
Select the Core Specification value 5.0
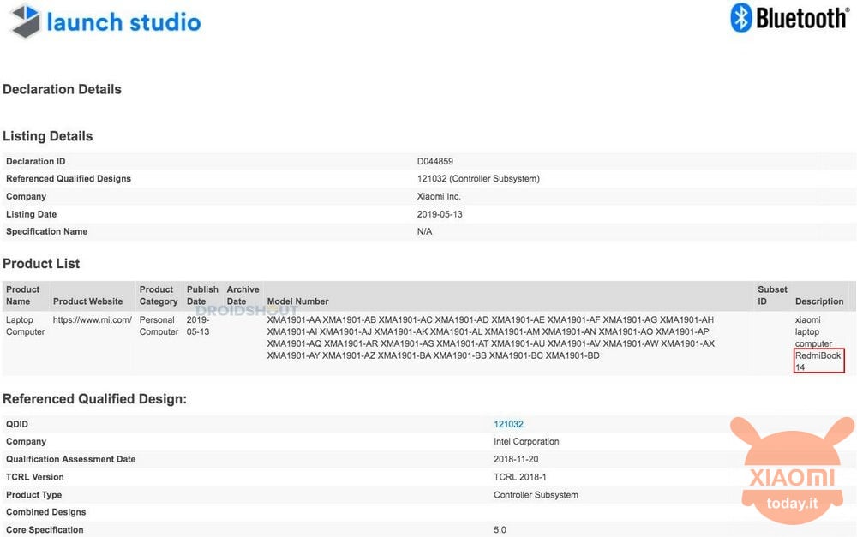tap(500, 530)
